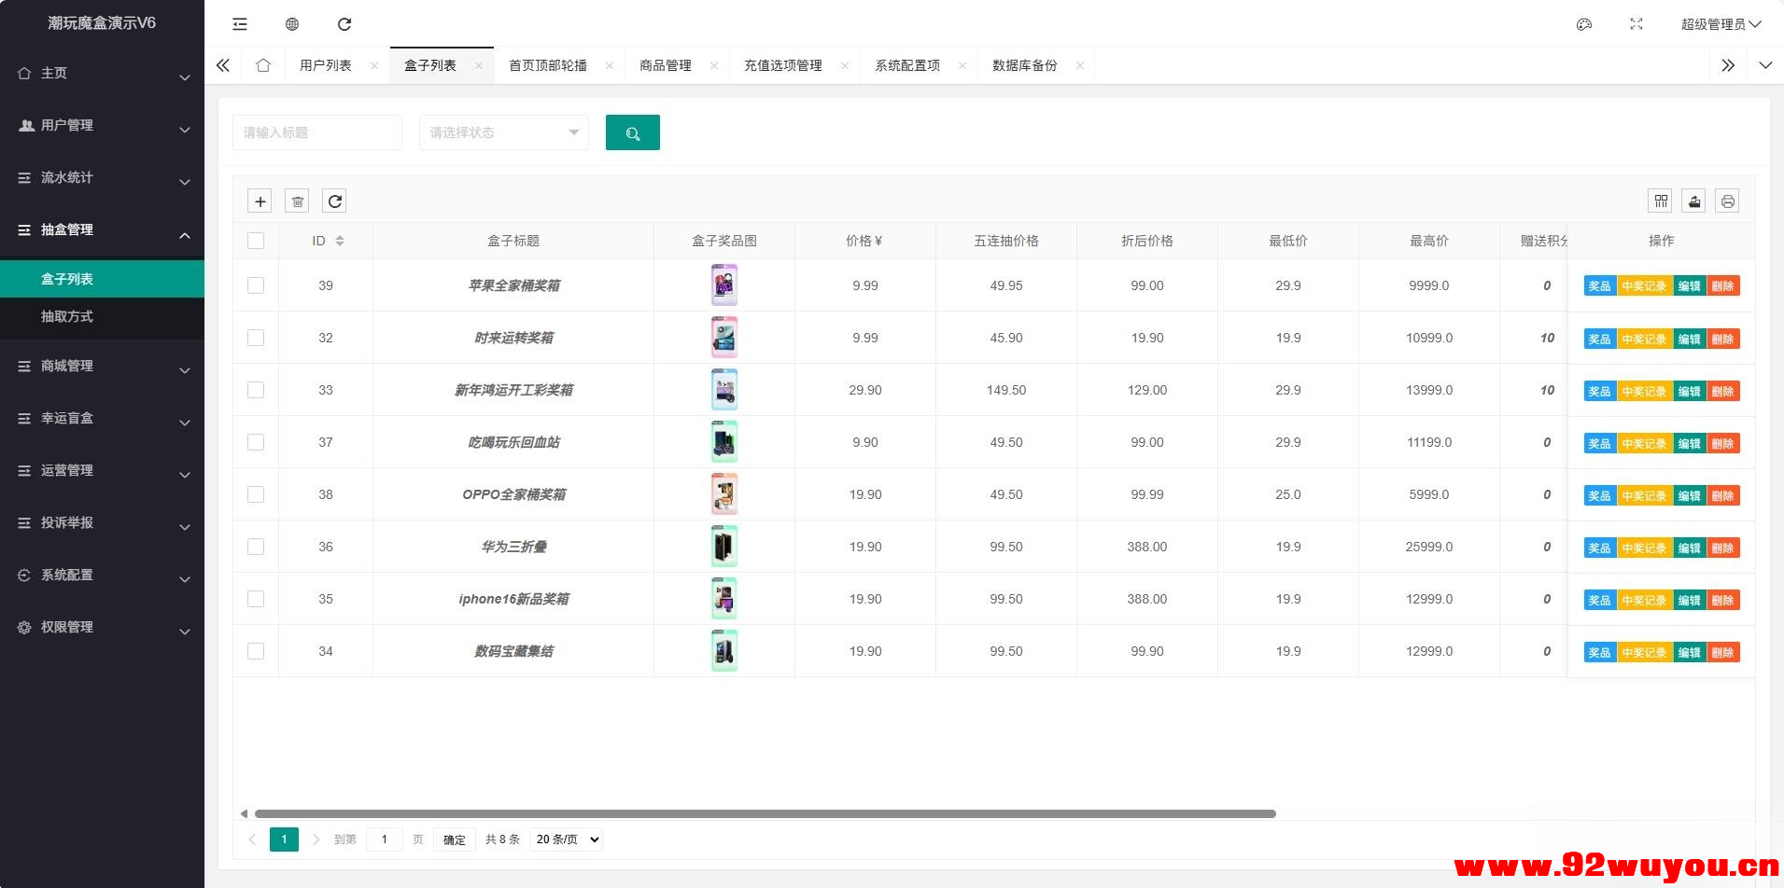Screen dimensions: 1784x888
Task: Open the 请选择状态 status dropdown
Action: [503, 132]
